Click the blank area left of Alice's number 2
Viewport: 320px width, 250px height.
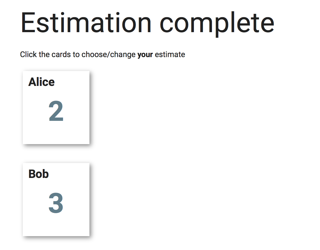pyautogui.click(x=36, y=111)
